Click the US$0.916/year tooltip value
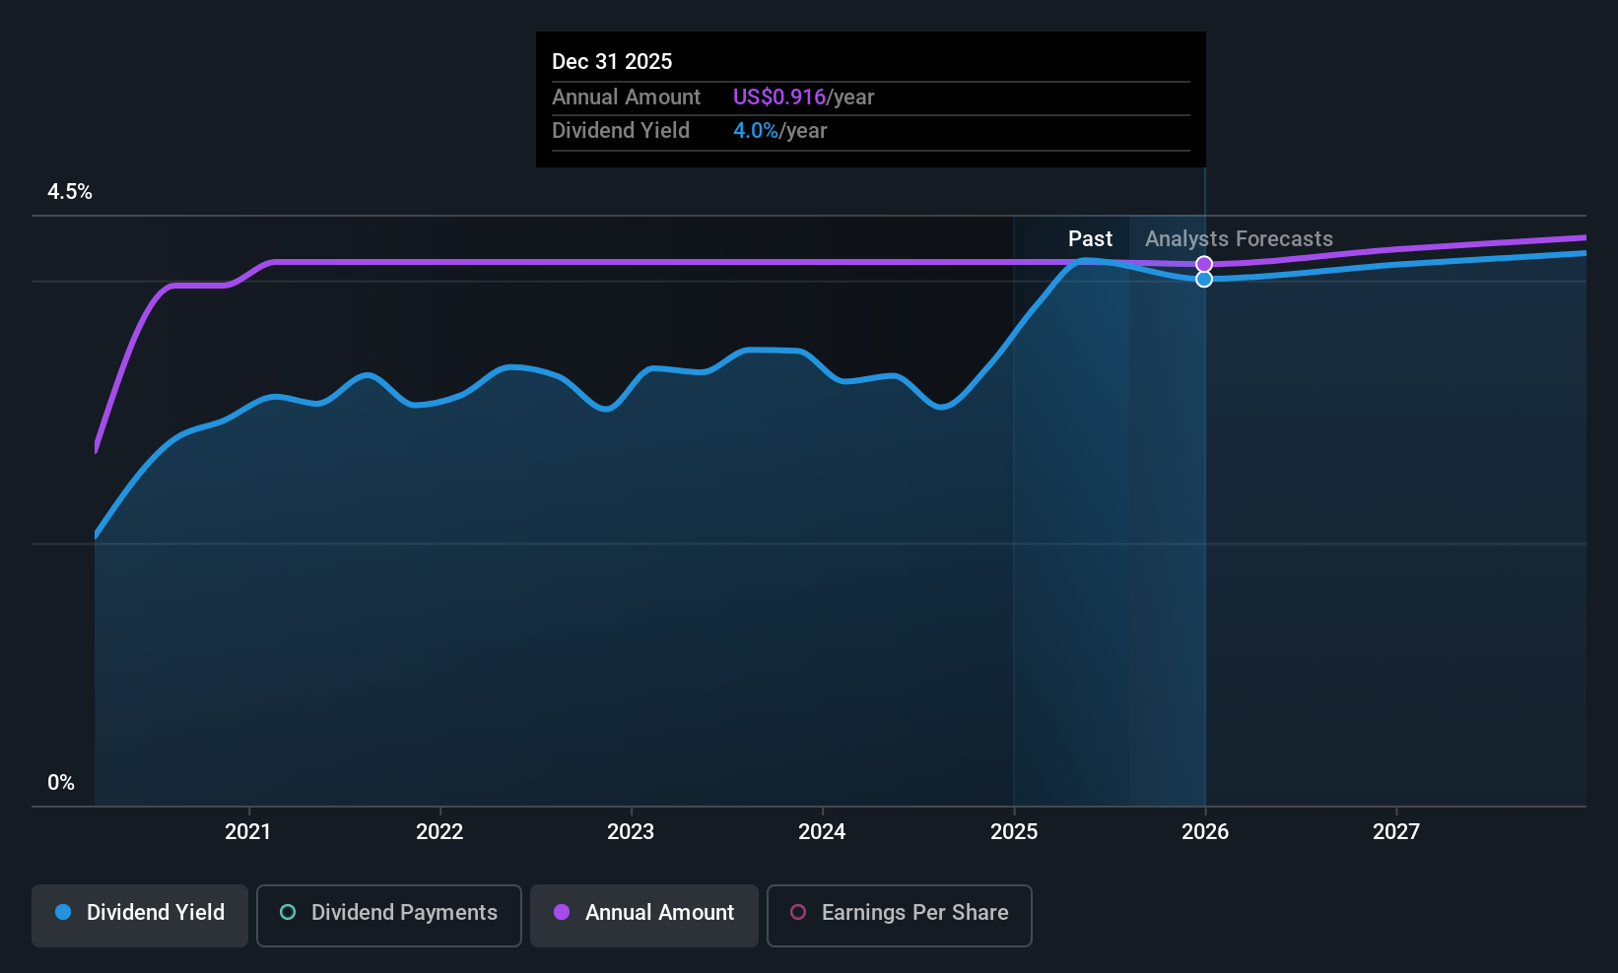Screen dimensions: 1618x973 click(804, 97)
